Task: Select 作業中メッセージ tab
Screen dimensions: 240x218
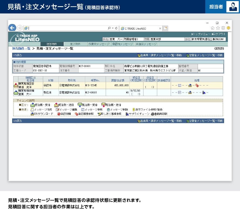Action: (x=99, y=44)
